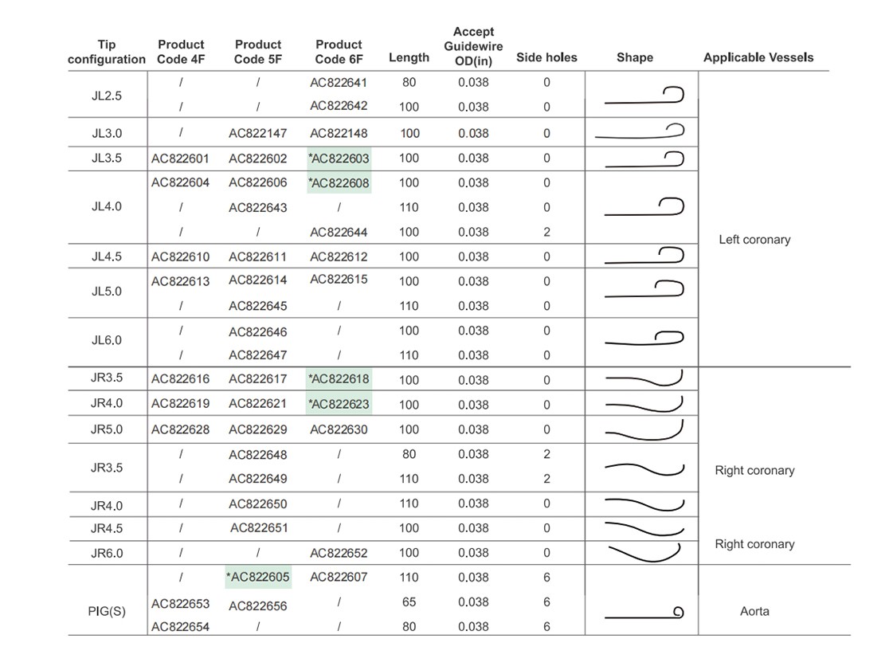Click the JR6.0 catheter shape drawing
Image resolution: width=893 pixels, height=666 pixels.
point(644,552)
